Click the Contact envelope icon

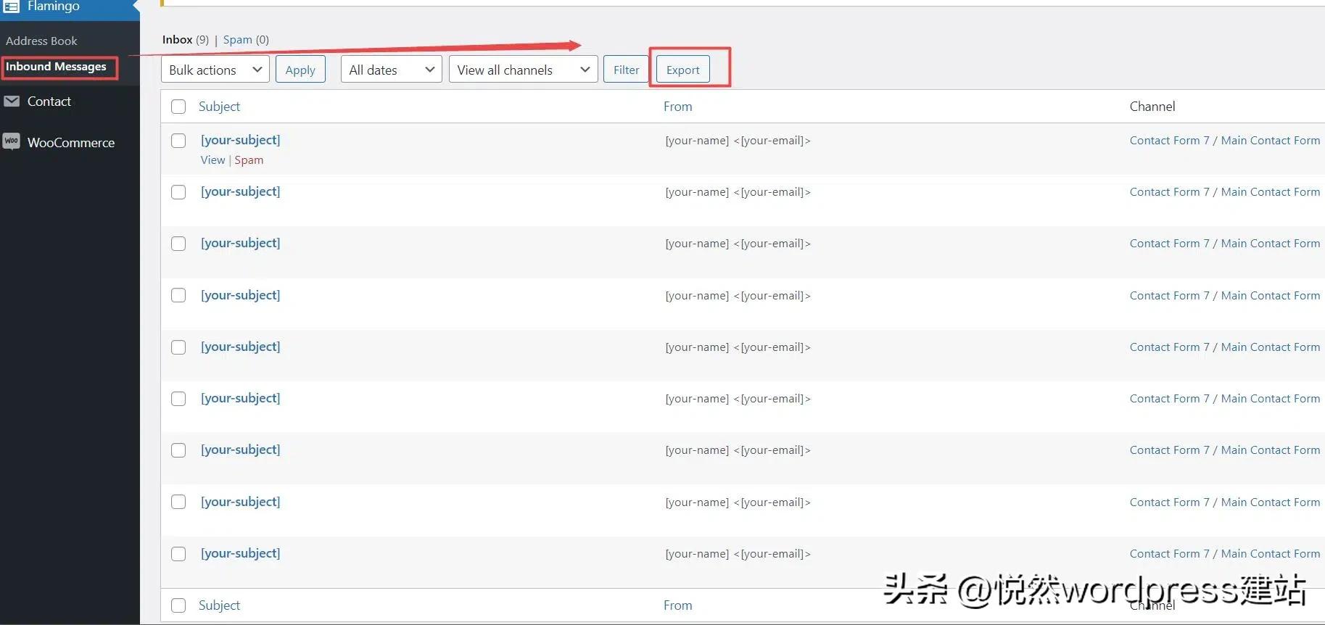[12, 102]
